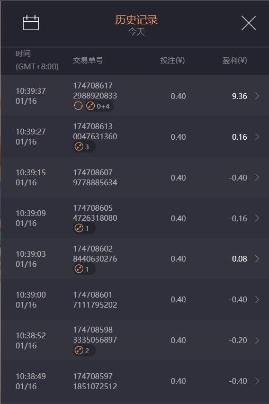This screenshot has width=269, height=404.
Task: Expand details arrow for -0.16 profit row
Action: 257,218
